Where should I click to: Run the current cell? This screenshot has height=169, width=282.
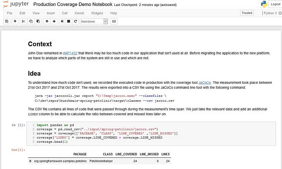62,21
